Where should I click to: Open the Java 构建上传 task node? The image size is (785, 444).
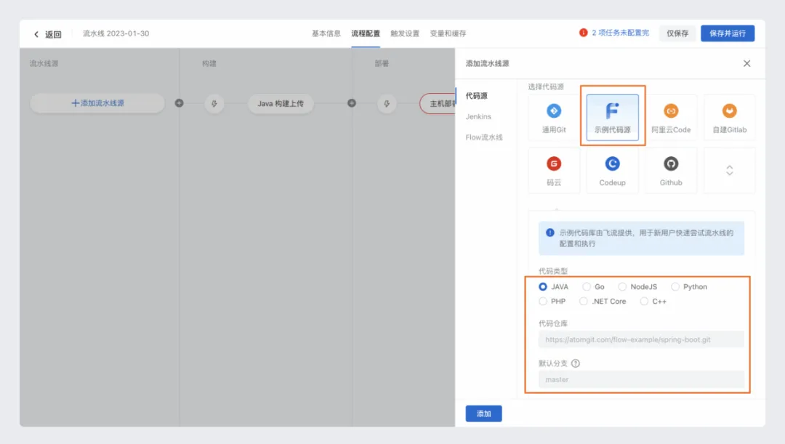click(x=281, y=104)
